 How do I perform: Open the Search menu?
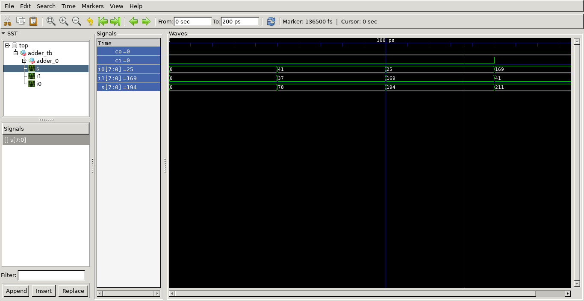[x=46, y=6]
